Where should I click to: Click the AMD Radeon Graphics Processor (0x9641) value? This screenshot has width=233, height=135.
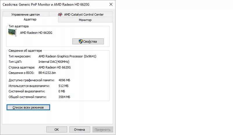(x=67, y=56)
